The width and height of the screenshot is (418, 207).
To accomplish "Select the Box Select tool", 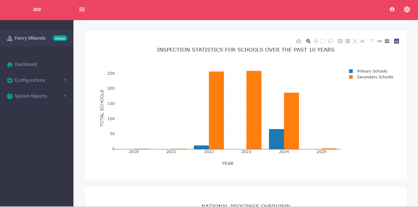I will point(323,41).
